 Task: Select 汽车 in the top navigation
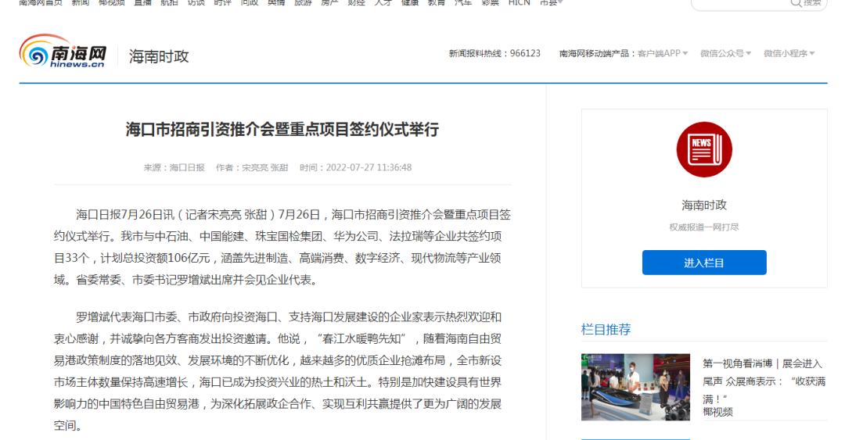click(463, 3)
